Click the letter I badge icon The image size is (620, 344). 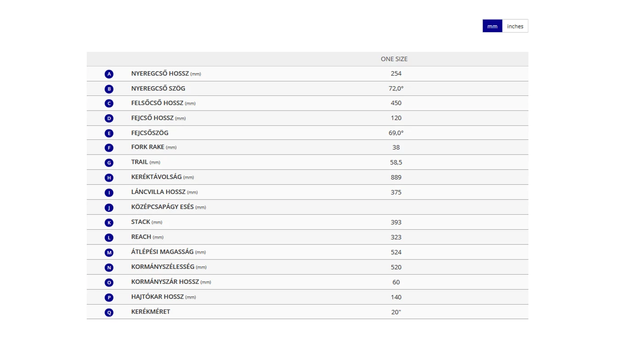tap(109, 193)
